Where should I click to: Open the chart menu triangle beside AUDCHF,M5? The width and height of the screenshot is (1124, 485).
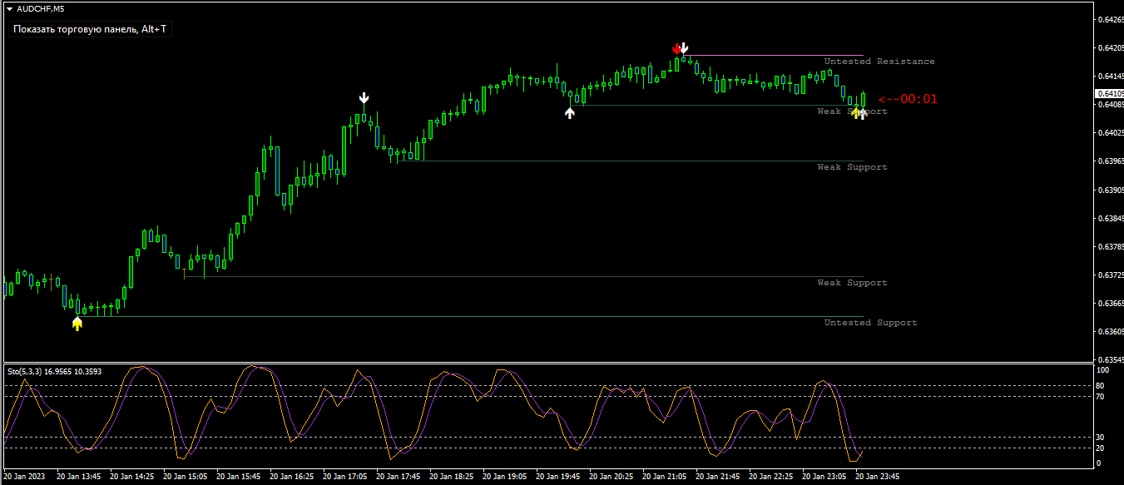[x=9, y=8]
